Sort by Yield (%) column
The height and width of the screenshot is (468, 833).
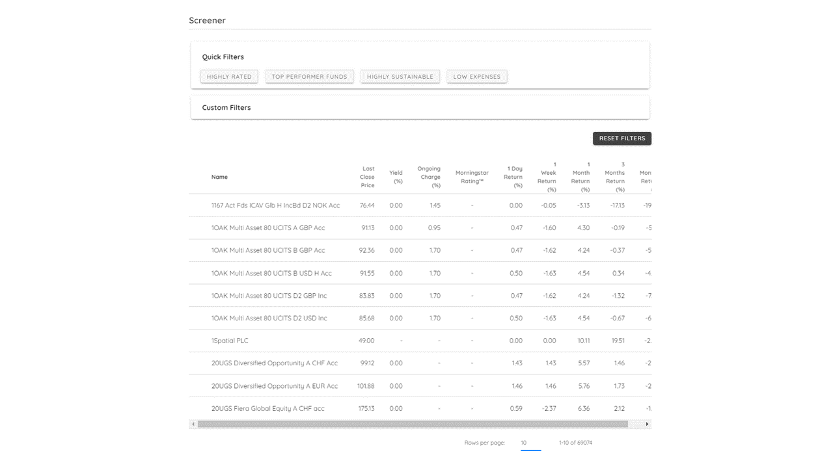396,176
